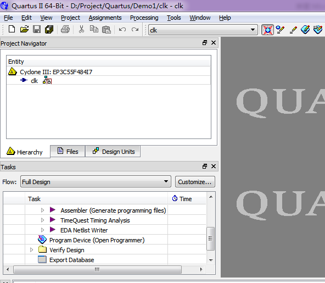Paste using the clipboard icon
Viewport: 325px width, 283px height.
107,30
